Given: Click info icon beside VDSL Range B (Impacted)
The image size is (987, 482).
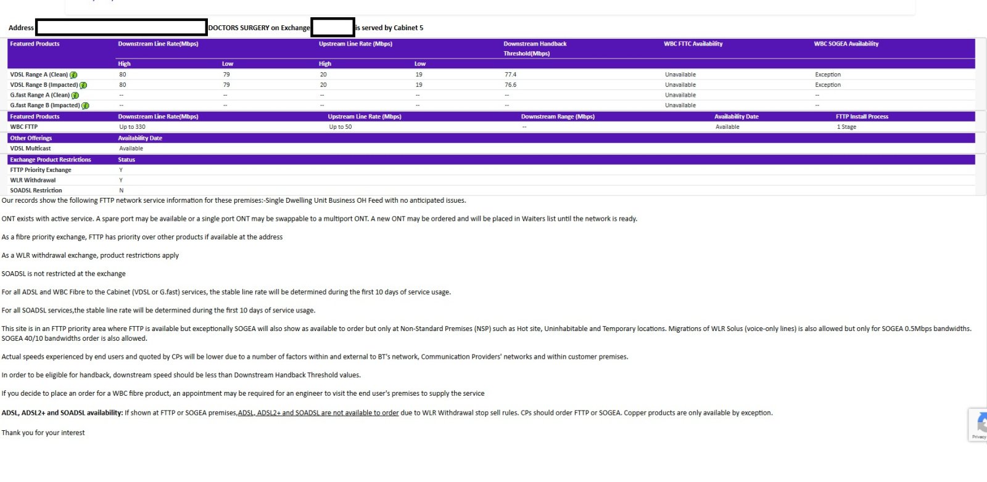Looking at the screenshot, I should pos(83,86).
